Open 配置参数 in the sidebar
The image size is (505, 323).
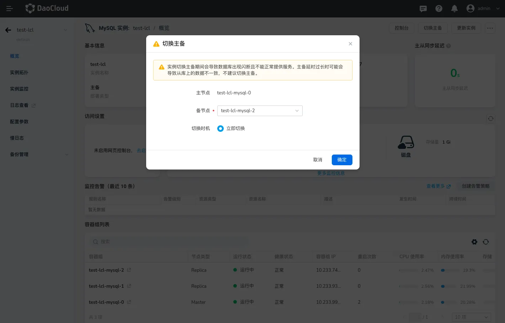pyautogui.click(x=19, y=122)
